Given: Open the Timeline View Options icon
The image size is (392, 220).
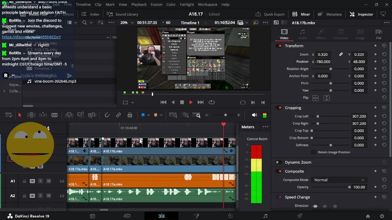Looking at the screenshot, I should click(x=9, y=115).
